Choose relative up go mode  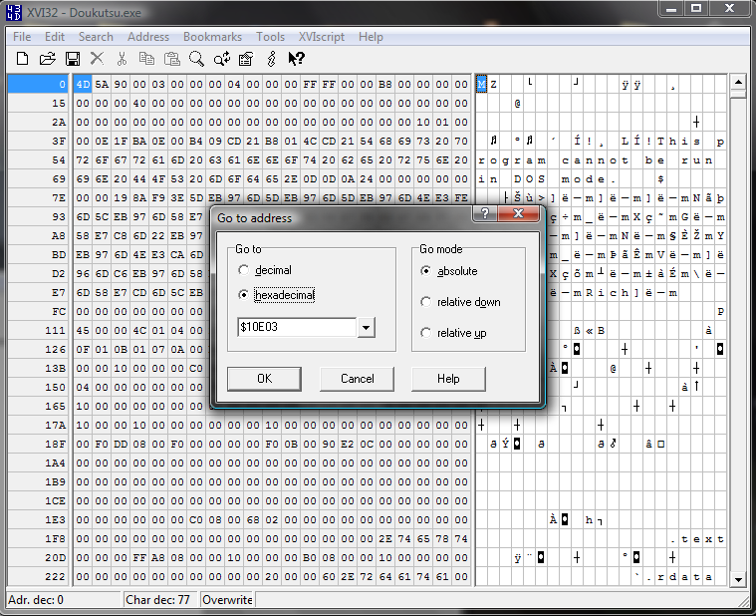coord(425,333)
